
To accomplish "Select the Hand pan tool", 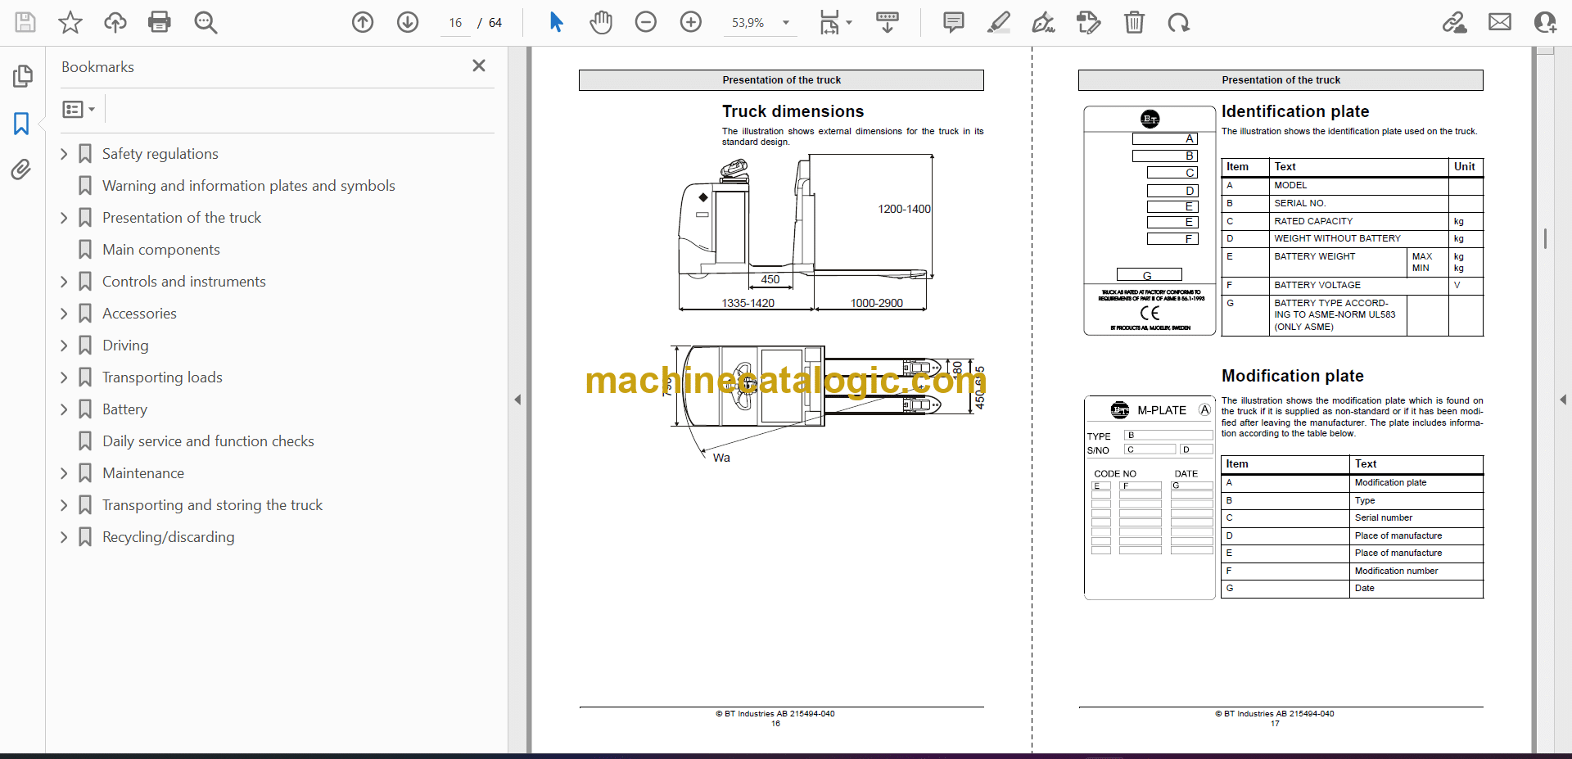I will point(601,22).
